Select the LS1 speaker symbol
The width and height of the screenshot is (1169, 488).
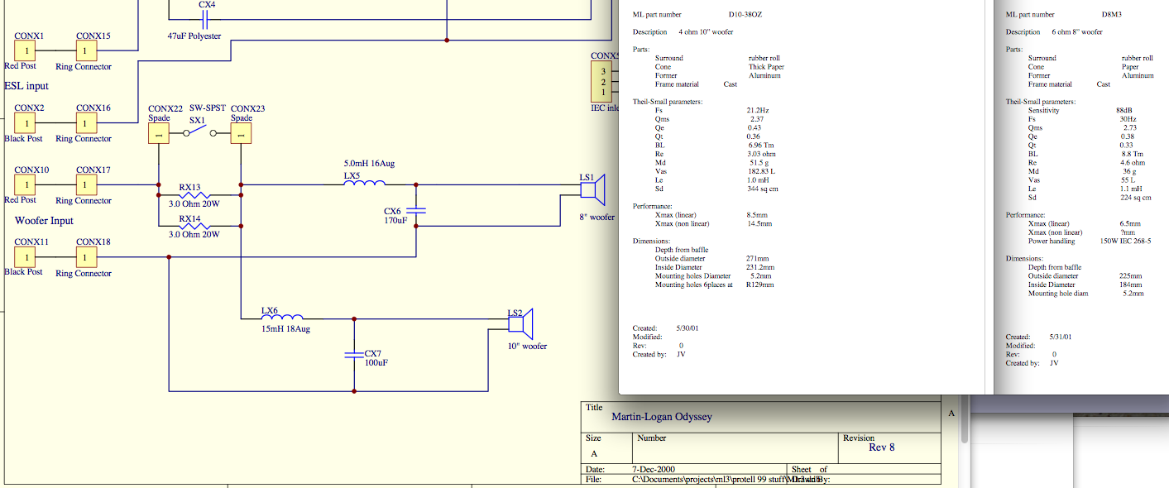(594, 189)
